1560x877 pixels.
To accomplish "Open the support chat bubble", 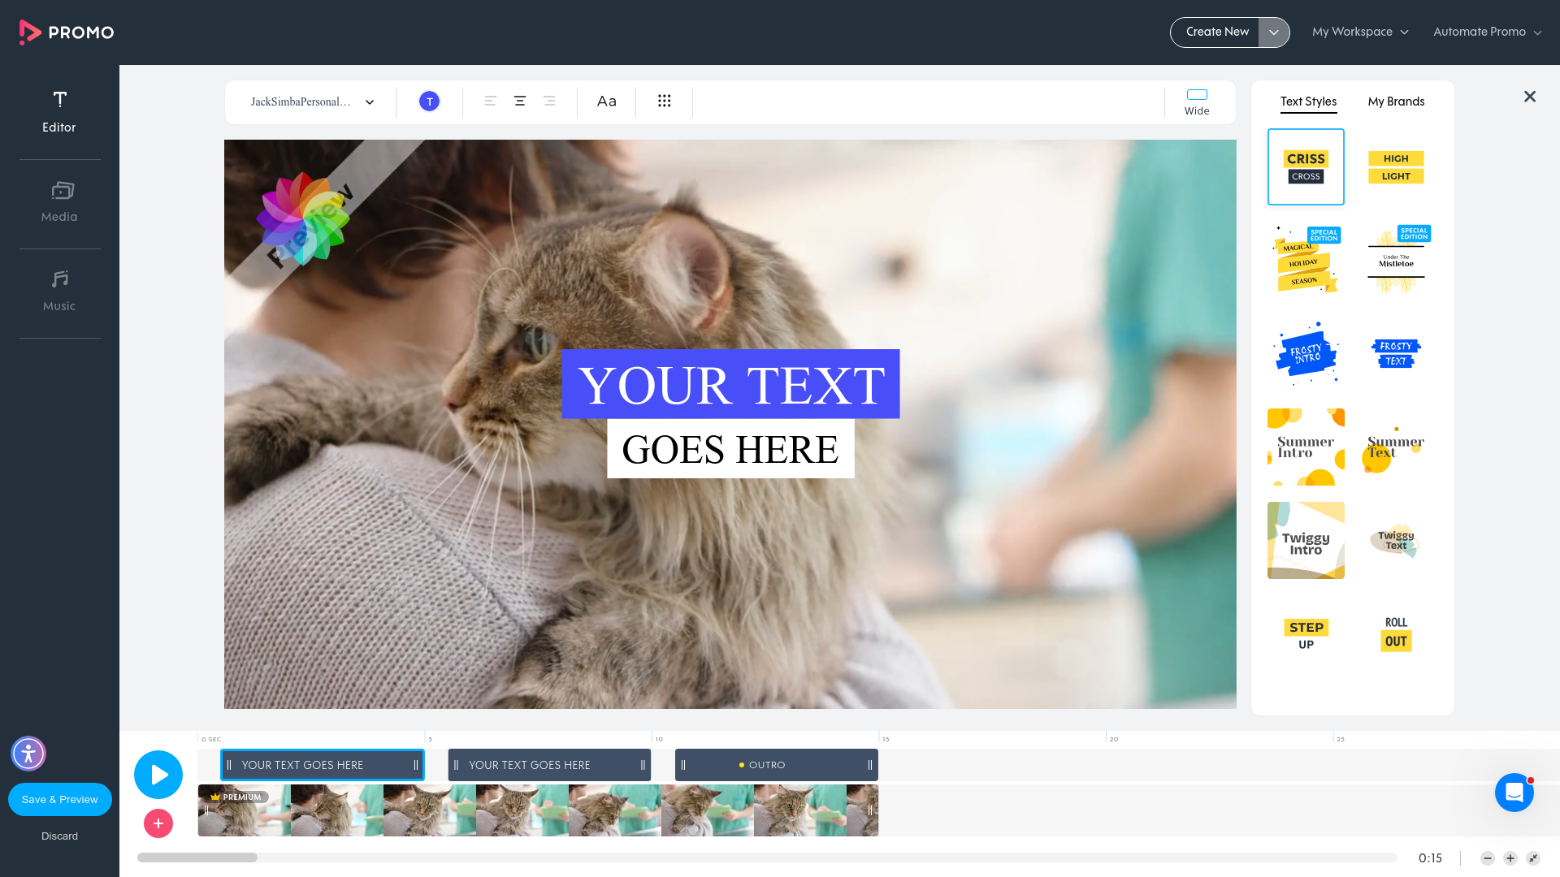I will coord(1514,793).
